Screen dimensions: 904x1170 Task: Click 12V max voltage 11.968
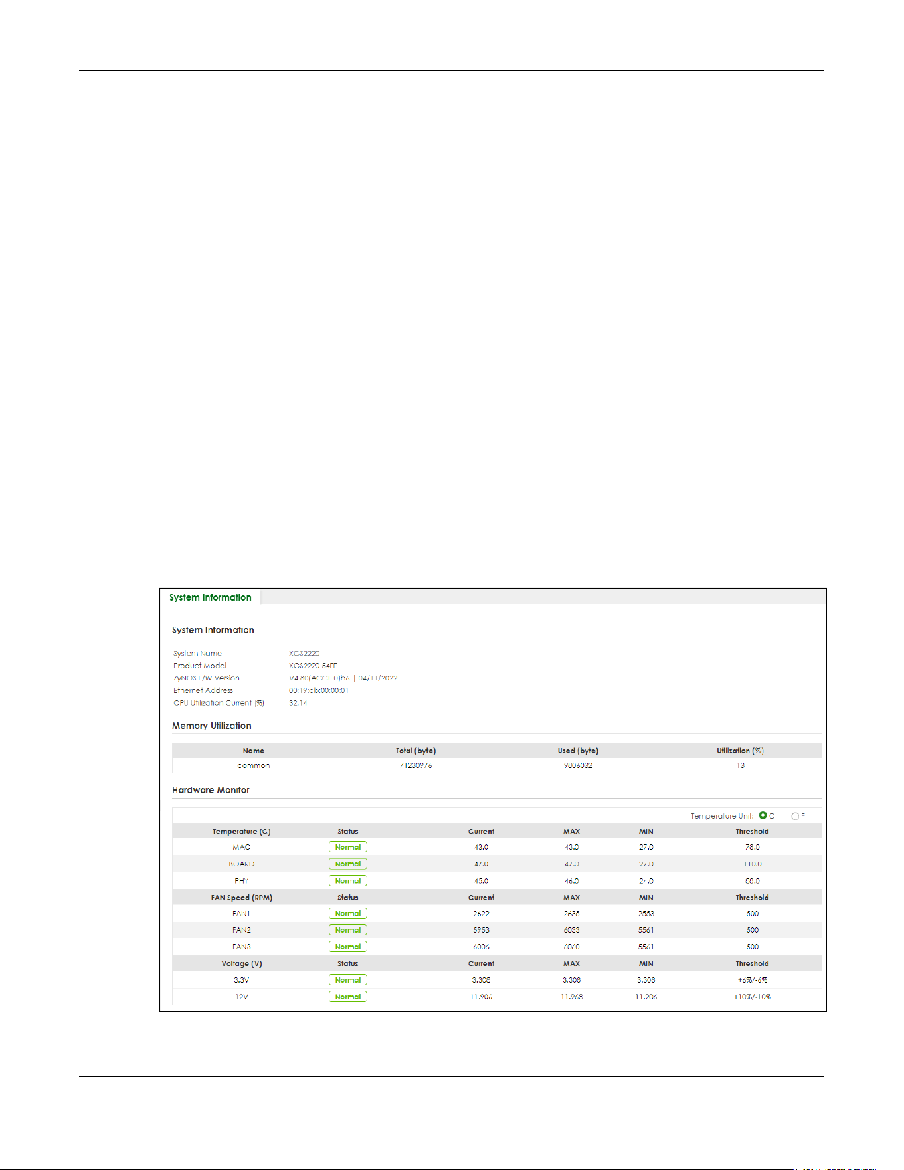click(x=571, y=997)
